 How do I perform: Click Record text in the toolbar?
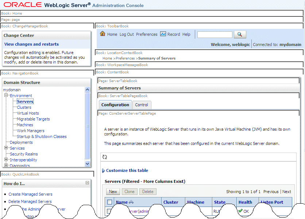click(x=174, y=34)
